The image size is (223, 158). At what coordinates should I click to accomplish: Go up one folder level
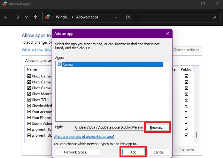point(36,17)
